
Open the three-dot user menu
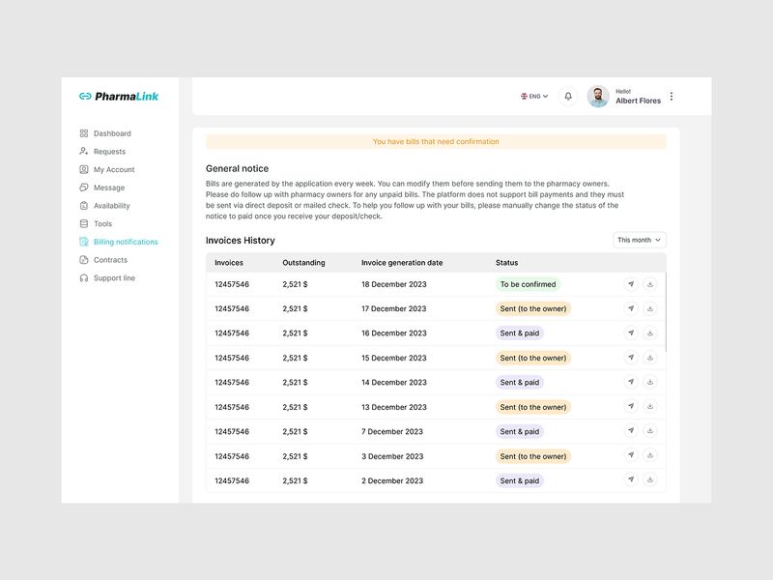pyautogui.click(x=672, y=96)
